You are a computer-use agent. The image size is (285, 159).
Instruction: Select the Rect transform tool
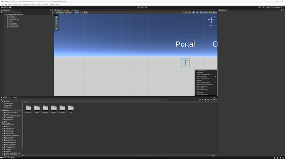[x=56, y=26]
